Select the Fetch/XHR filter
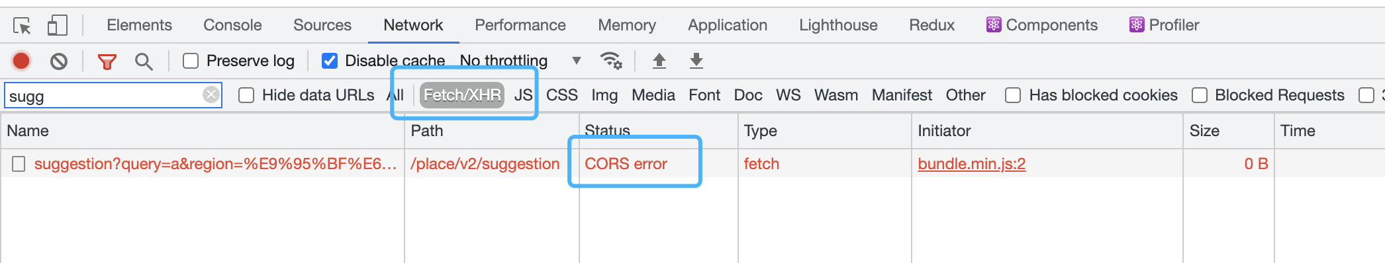 (462, 95)
